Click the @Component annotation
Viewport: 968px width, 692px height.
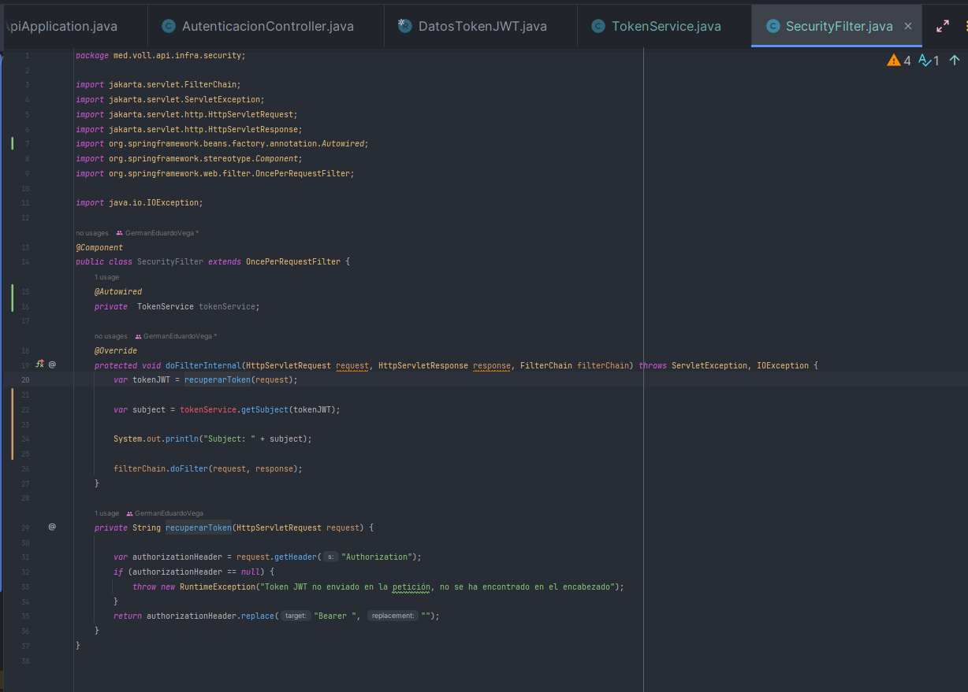(99, 247)
